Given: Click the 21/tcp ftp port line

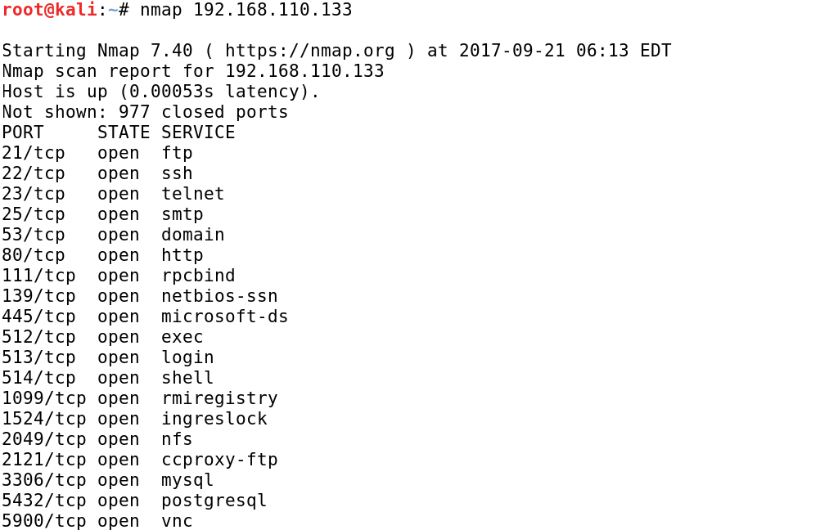Looking at the screenshot, I should [x=97, y=153].
